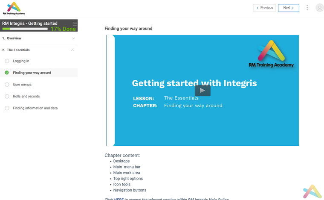This screenshot has height=200, width=324.
Task: Play the Getting started with Integris video
Action: click(202, 91)
